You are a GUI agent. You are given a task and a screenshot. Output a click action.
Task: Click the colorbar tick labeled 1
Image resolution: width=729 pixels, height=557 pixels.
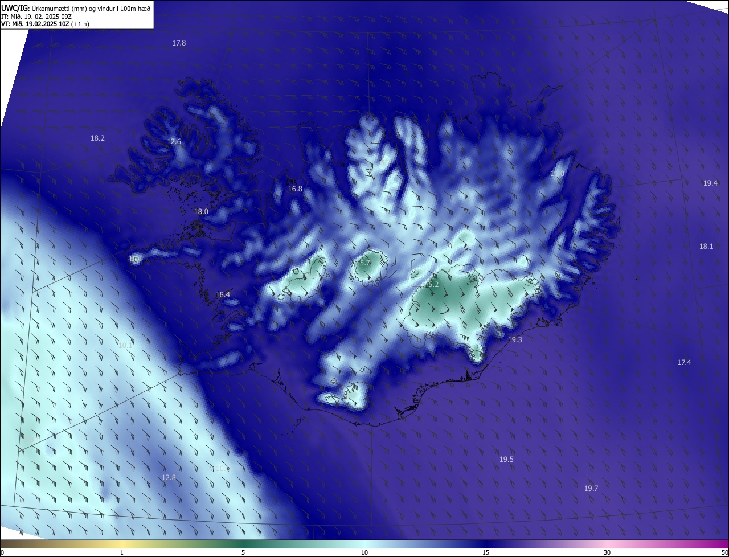click(122, 552)
